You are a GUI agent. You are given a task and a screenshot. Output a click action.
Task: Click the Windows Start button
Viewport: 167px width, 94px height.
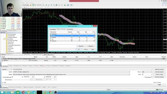tap(2, 92)
